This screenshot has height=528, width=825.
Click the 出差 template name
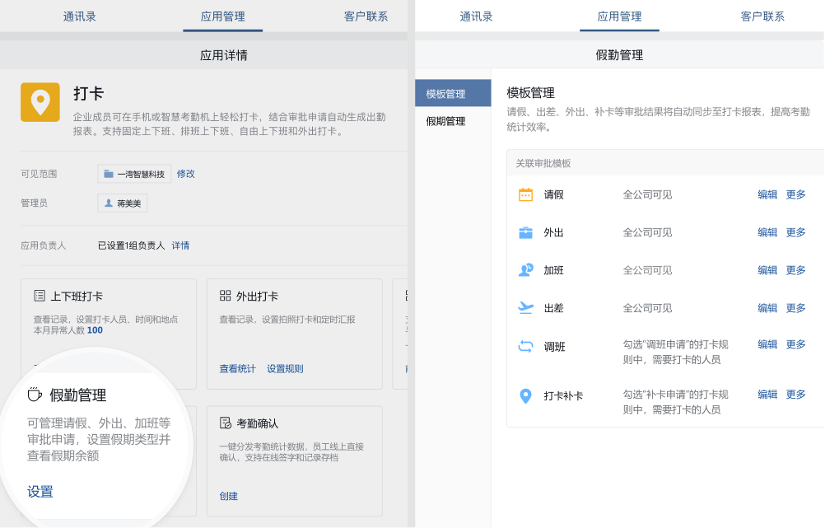click(553, 308)
